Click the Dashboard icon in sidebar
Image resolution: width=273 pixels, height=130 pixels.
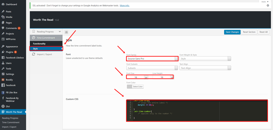3,4
